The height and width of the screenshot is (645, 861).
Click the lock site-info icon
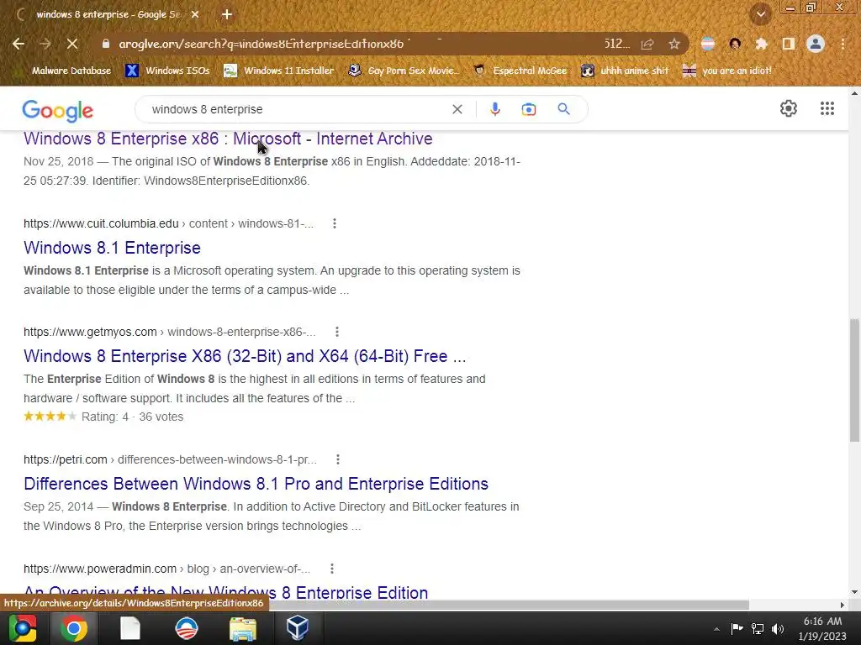106,44
